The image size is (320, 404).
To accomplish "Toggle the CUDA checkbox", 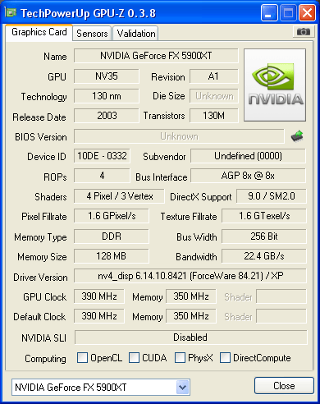I will point(134,357).
